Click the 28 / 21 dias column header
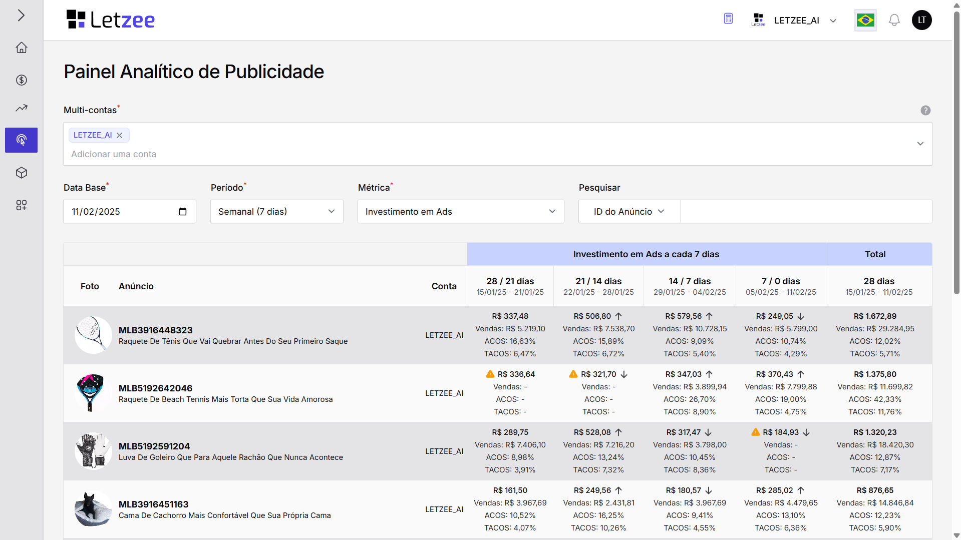The image size is (961, 540). tap(510, 286)
